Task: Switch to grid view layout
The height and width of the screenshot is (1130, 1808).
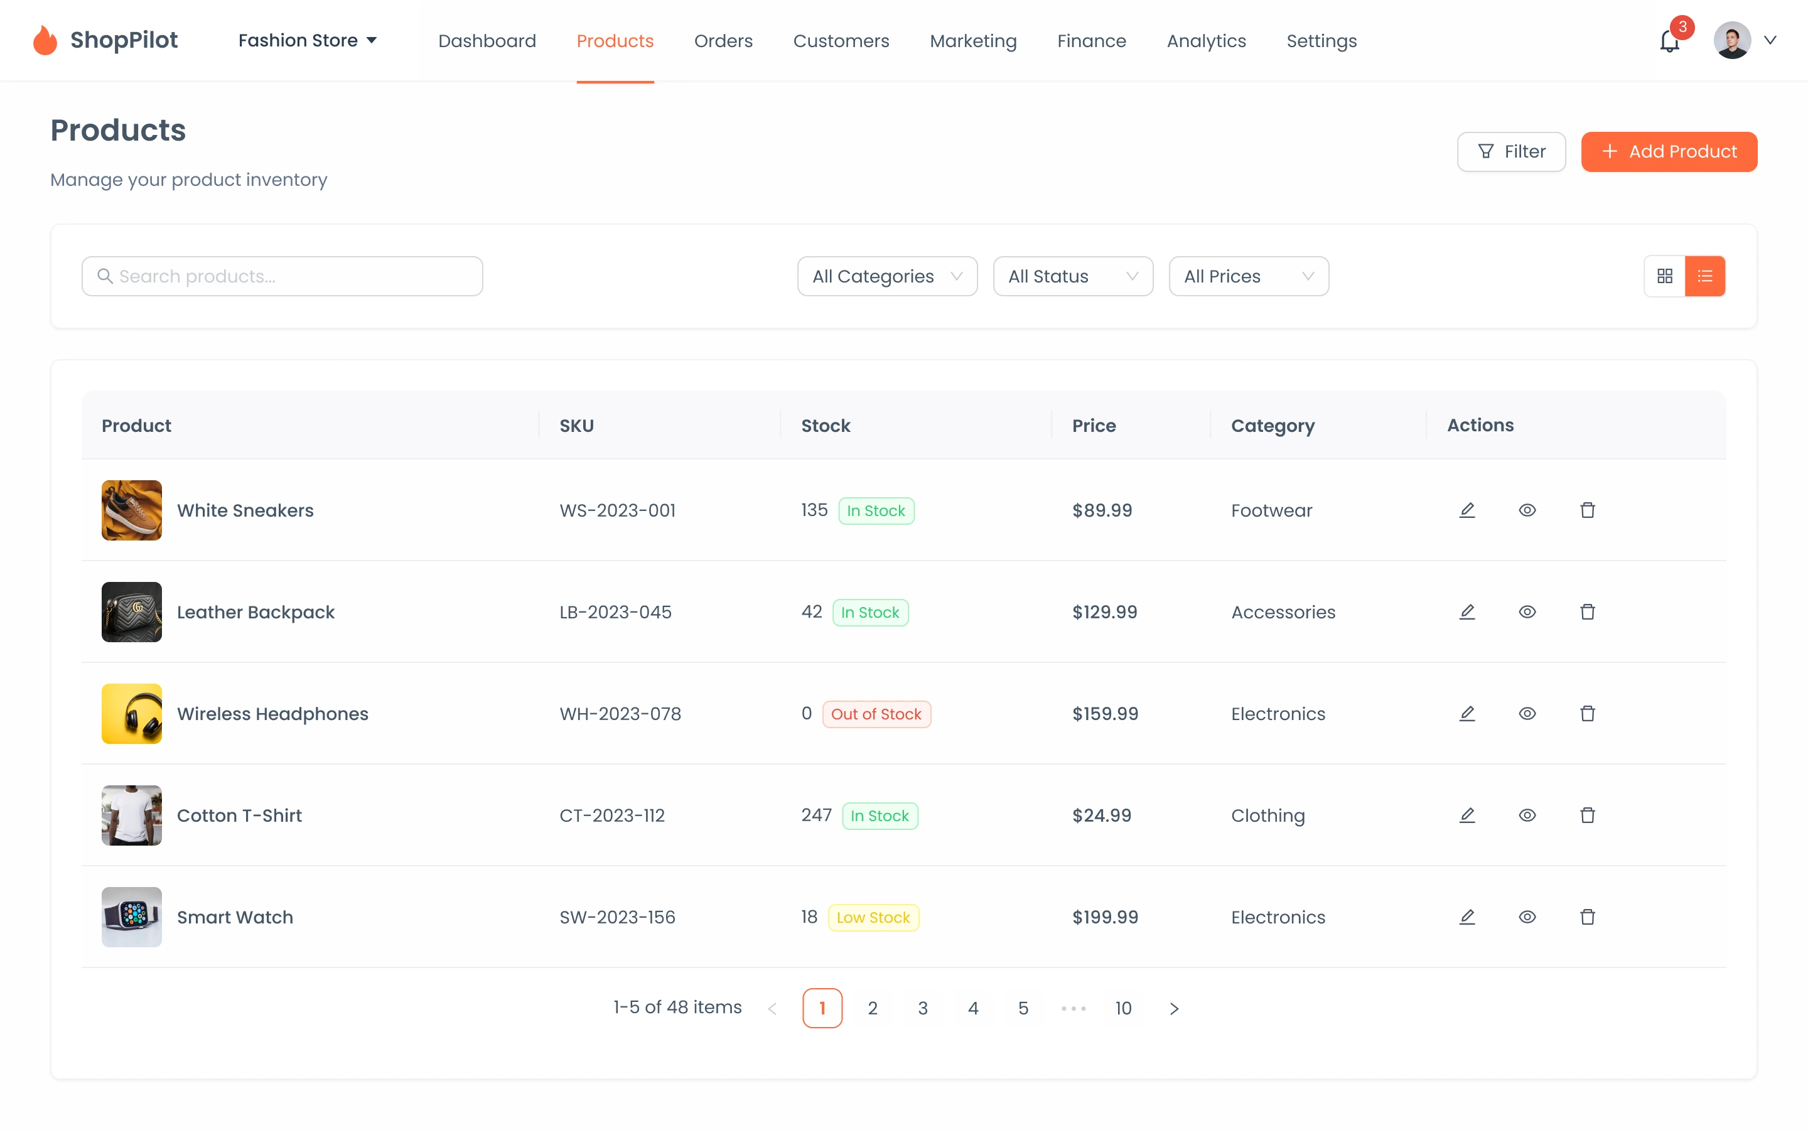Action: 1665,276
